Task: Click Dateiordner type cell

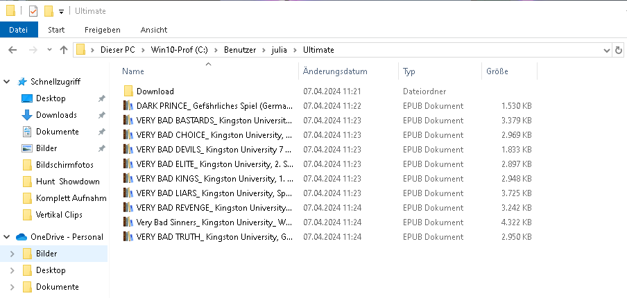Action: [x=424, y=91]
